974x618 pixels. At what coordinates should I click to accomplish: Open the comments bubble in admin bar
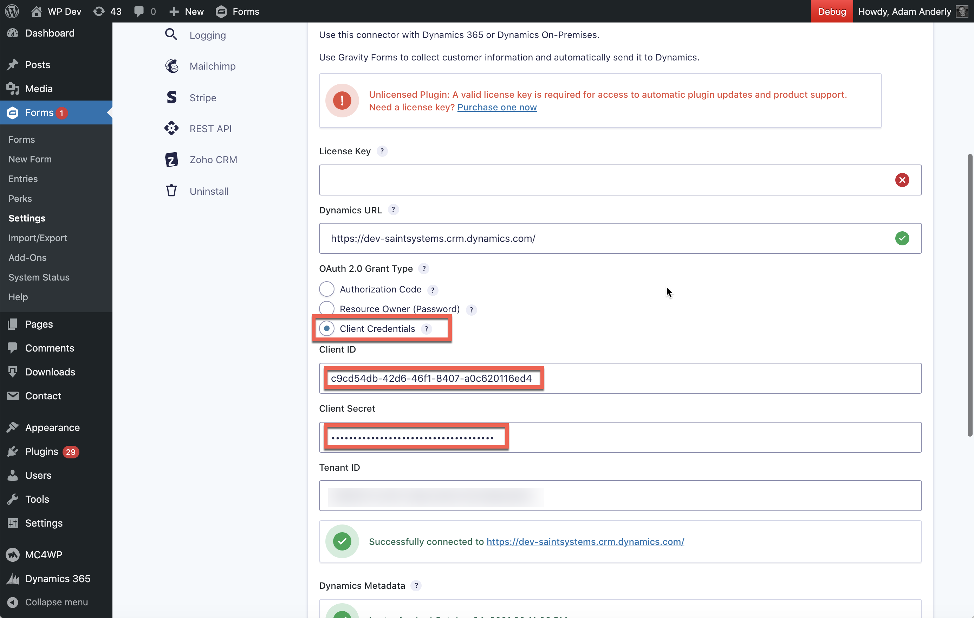click(x=145, y=11)
